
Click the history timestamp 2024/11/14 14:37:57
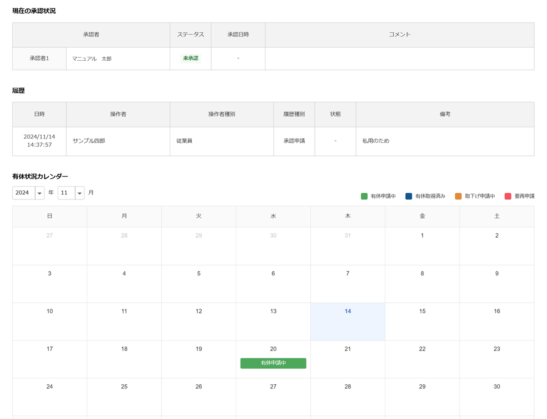coord(39,141)
